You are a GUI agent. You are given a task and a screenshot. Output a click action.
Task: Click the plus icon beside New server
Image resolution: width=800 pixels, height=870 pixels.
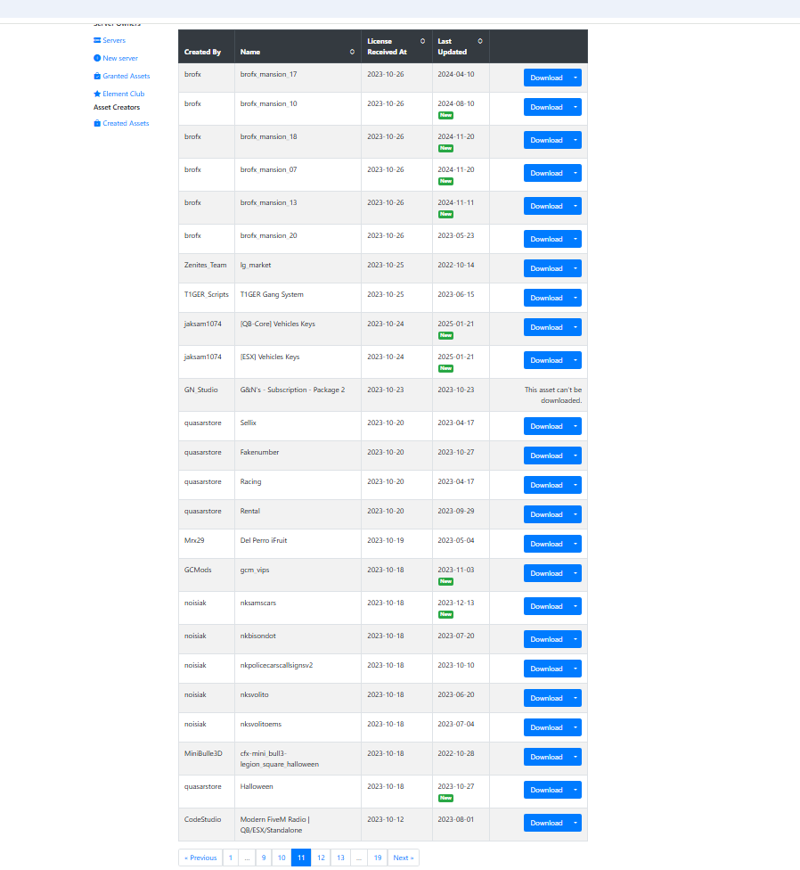click(97, 58)
